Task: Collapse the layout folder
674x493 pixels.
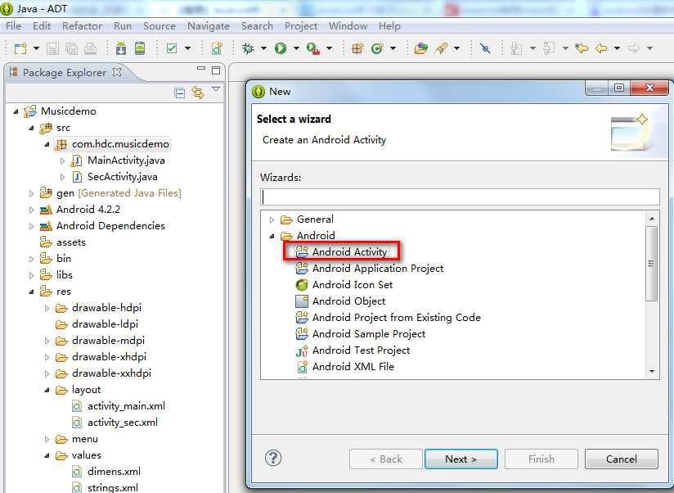Action: (47, 390)
